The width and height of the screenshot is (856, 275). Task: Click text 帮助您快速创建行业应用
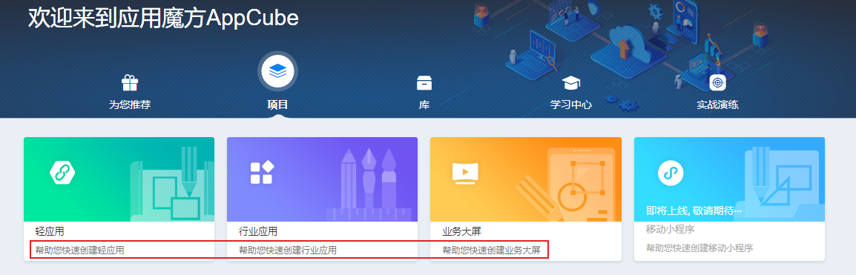288,251
